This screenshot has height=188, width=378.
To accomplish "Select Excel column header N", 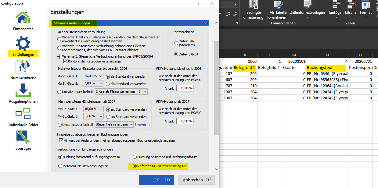I will click(x=327, y=55).
